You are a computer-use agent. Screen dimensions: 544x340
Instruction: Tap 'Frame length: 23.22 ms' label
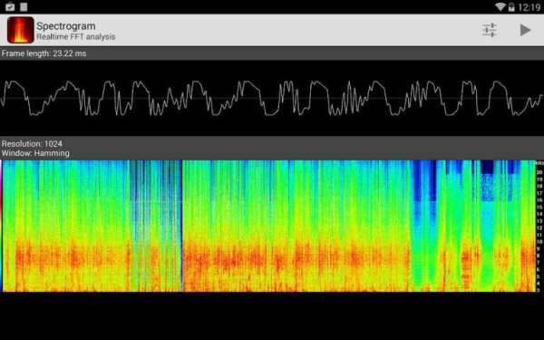44,53
